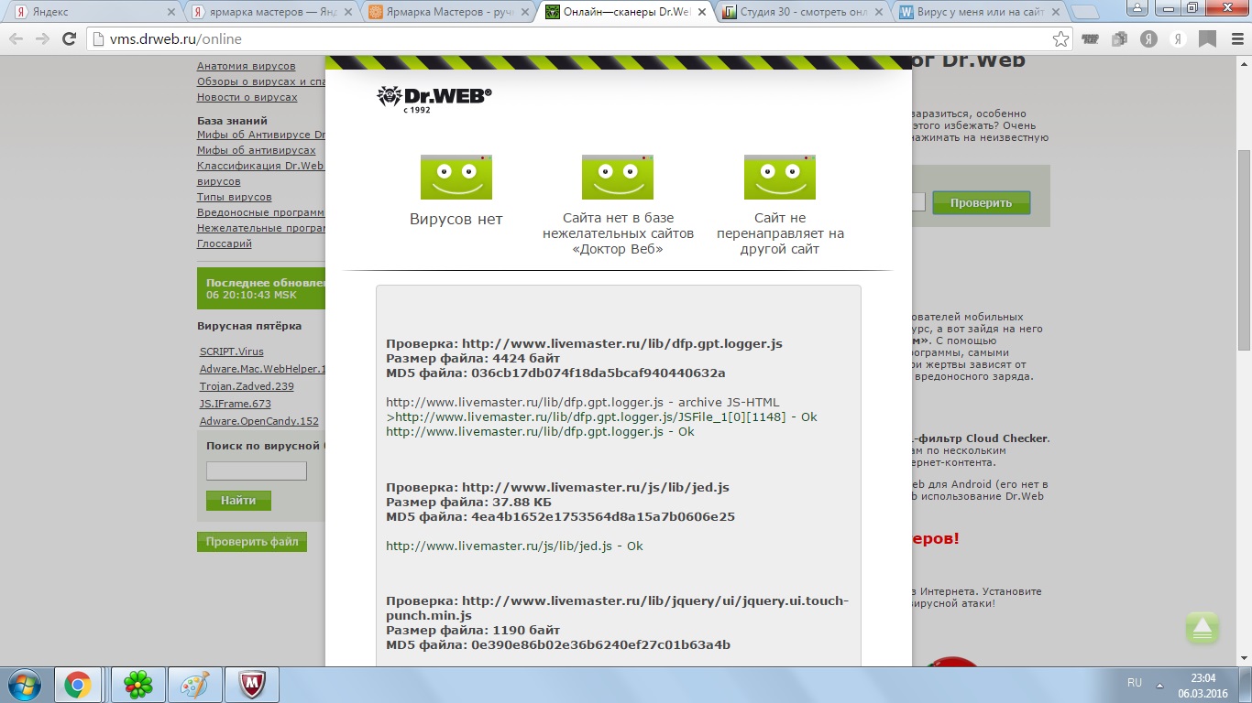Open 'Анатомия вирусов' sidebar link
This screenshot has width=1252, height=703.
click(247, 66)
